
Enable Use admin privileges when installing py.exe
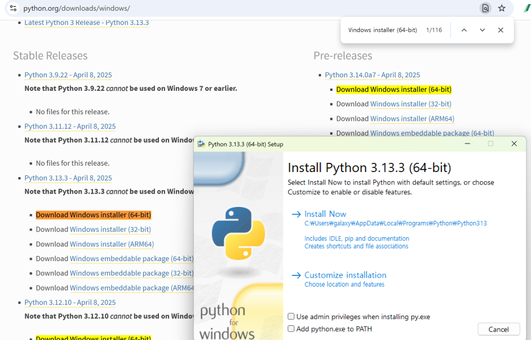click(291, 317)
